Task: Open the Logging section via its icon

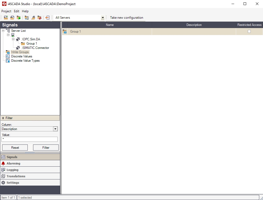Action: pyautogui.click(x=4, y=170)
